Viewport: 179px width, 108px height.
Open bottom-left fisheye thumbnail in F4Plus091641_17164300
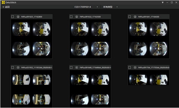point(138,49)
